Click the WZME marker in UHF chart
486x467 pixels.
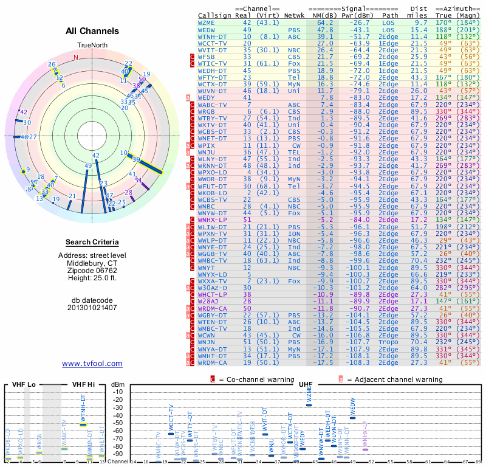coord(309,405)
